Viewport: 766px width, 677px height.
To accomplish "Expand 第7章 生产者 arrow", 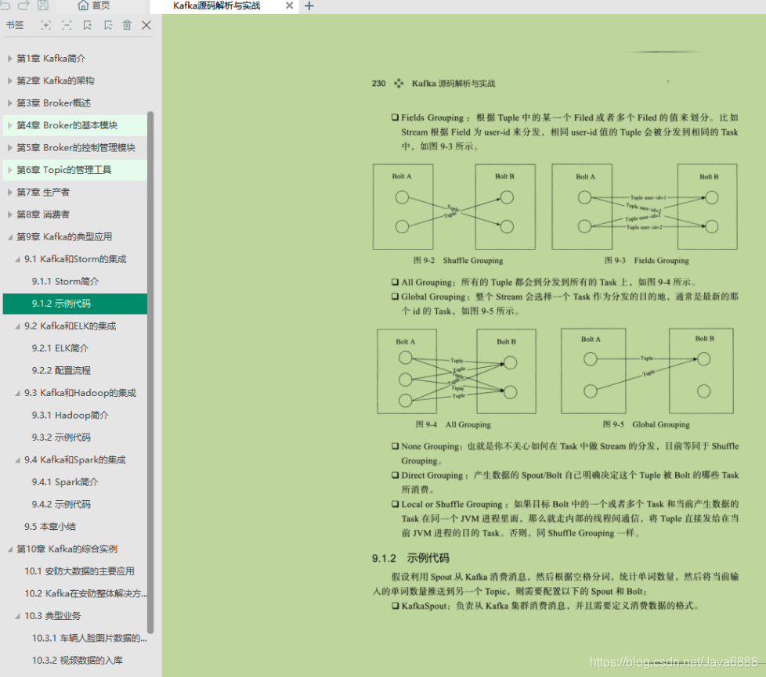I will coord(9,193).
